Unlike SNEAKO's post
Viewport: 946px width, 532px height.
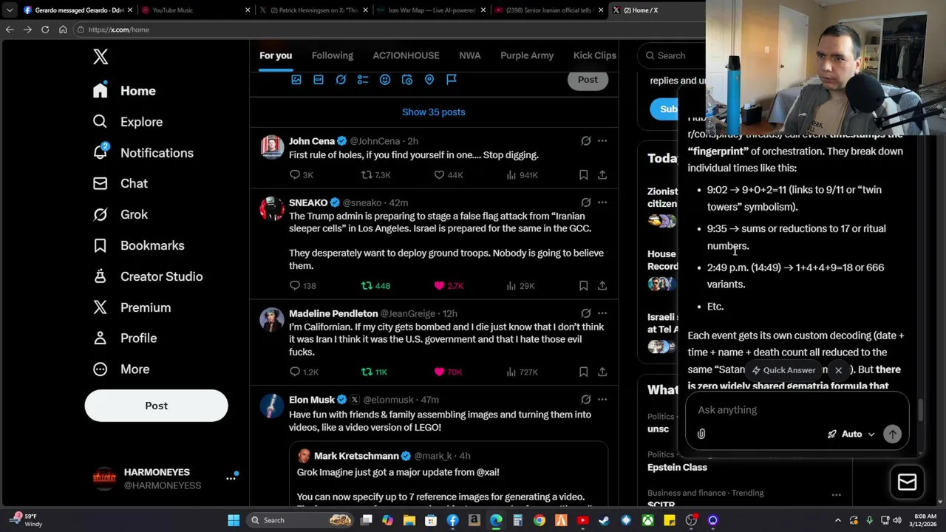449,286
